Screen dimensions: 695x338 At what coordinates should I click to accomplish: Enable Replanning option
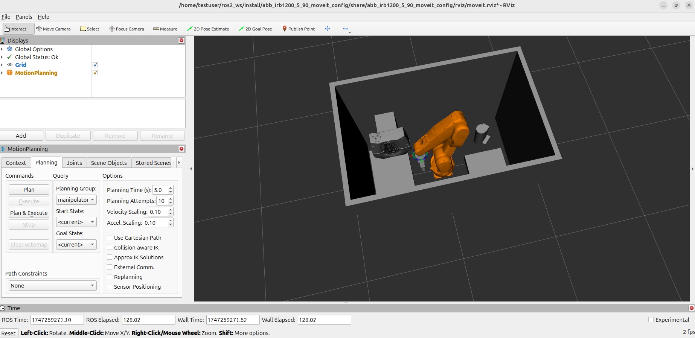(x=110, y=277)
